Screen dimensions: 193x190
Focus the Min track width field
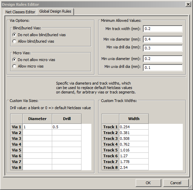pyautogui.click(x=163, y=29)
